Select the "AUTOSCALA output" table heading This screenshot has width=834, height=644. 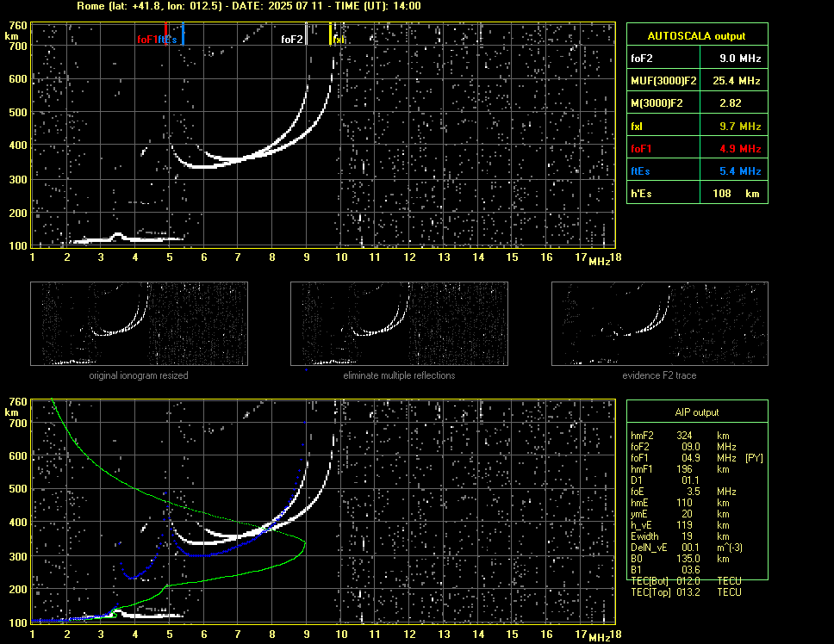(x=696, y=36)
